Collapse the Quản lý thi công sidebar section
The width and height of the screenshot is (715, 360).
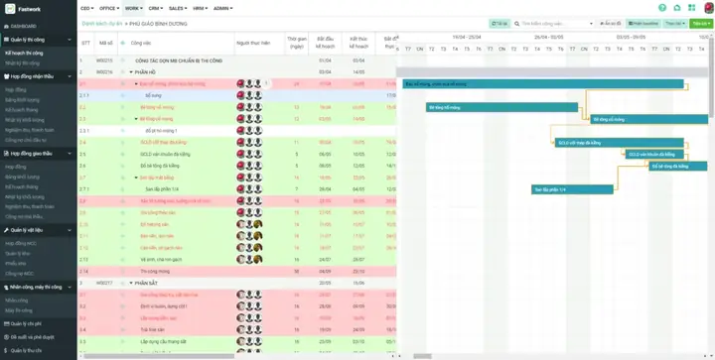point(70,40)
